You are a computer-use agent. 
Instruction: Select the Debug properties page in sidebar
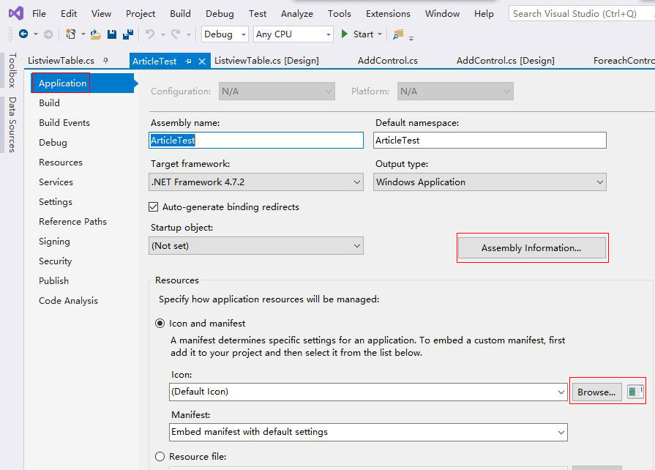coord(53,143)
